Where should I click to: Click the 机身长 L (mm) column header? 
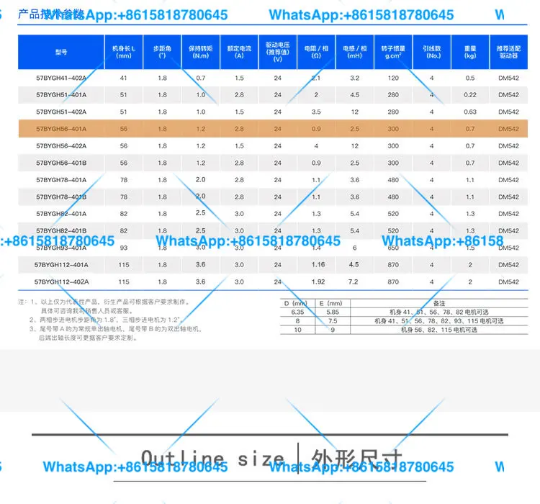click(x=124, y=52)
